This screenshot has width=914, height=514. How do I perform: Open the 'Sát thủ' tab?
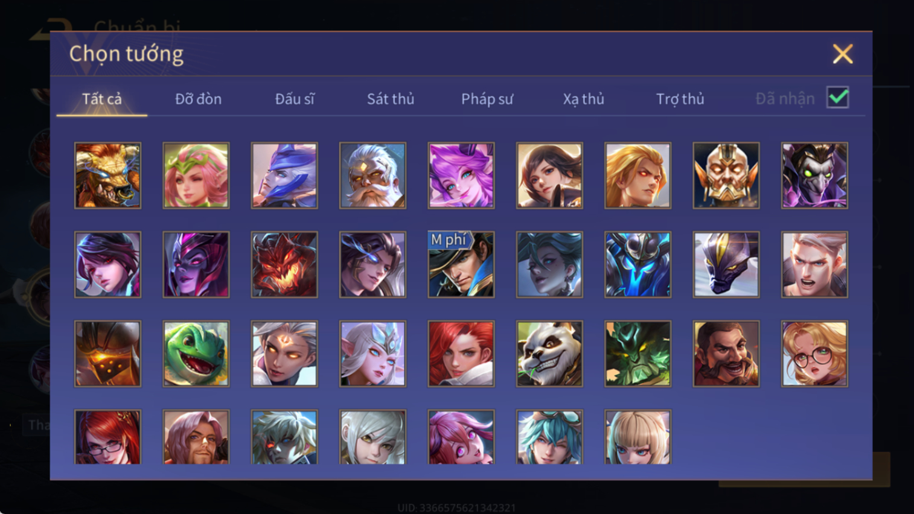tap(391, 99)
